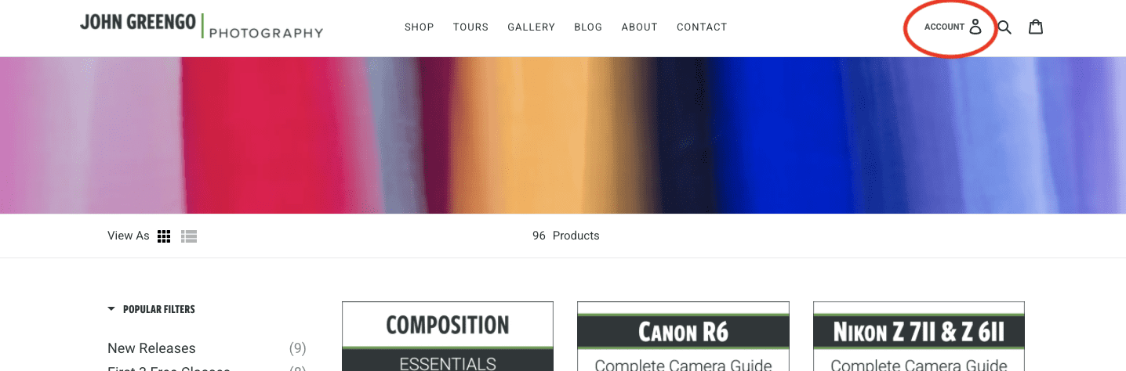Open Canon R6 Complete Camera Guide

[683, 337]
